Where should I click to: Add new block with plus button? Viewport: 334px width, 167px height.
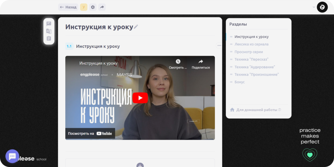[x=140, y=165]
